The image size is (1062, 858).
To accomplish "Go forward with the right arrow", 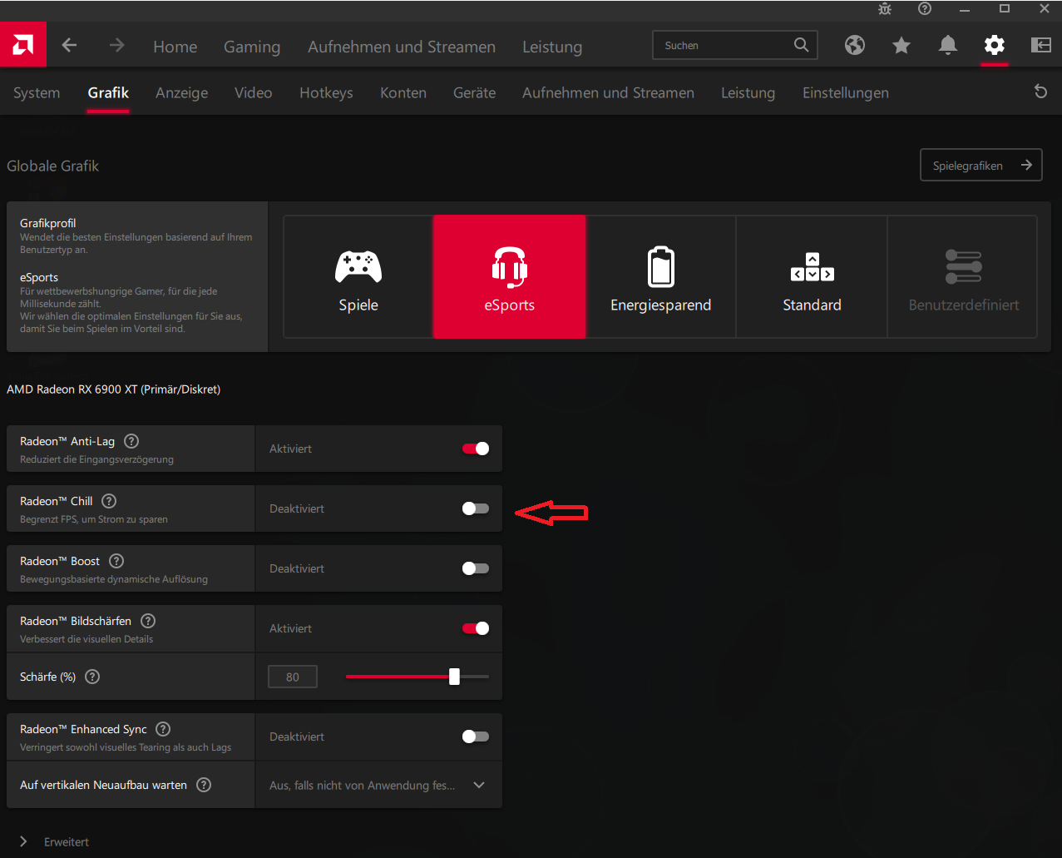I will click(x=116, y=46).
